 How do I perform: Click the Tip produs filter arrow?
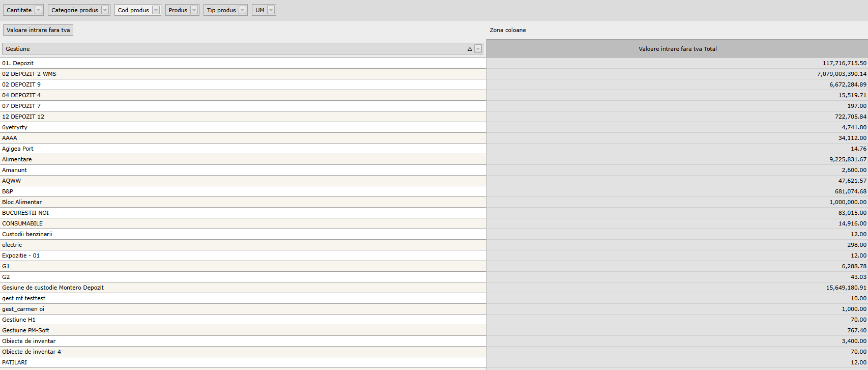click(242, 10)
